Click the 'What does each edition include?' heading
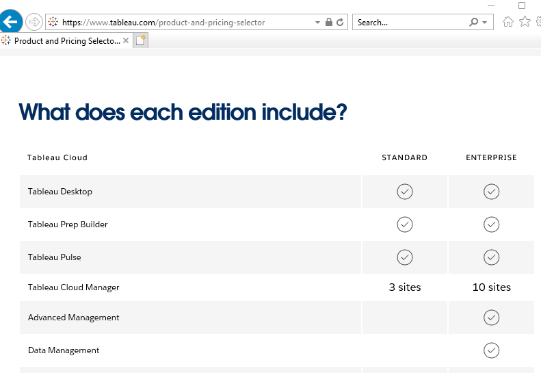Image resolution: width=541 pixels, height=373 pixels. coord(183,112)
